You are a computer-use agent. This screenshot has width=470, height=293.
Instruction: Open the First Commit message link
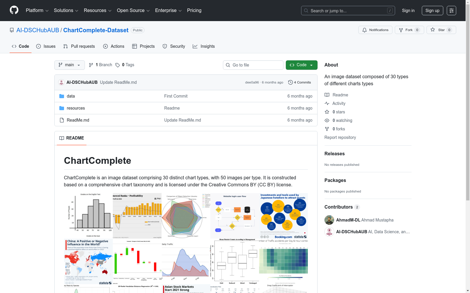pyautogui.click(x=176, y=96)
